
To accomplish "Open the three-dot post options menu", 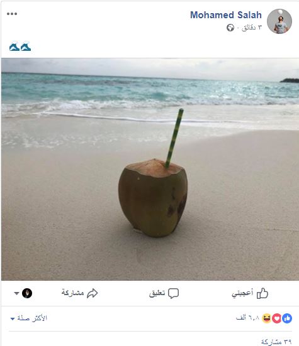I will click(12, 14).
